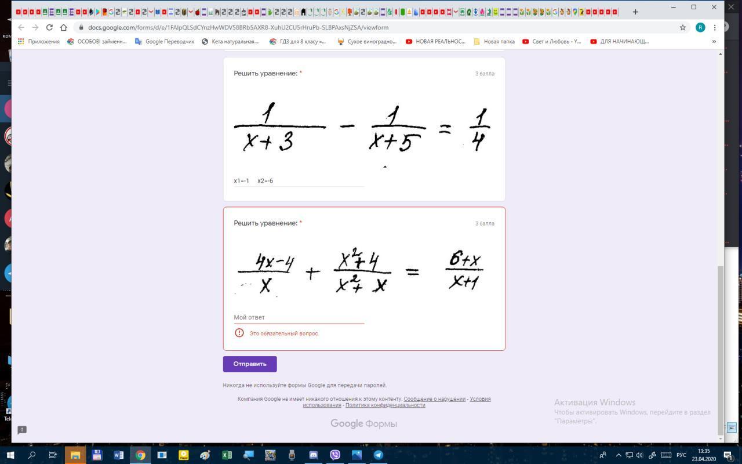The image size is (742, 464).
Task: Open Microsoft Word from the taskbar
Action: coord(118,455)
